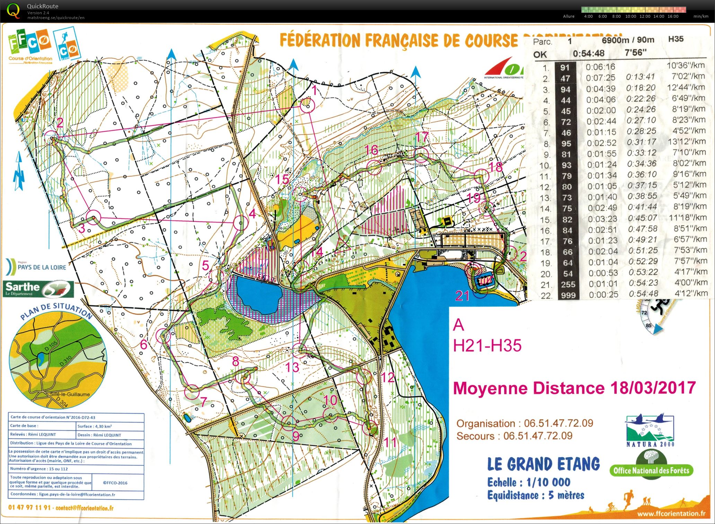Click the QuickRoute Q logo icon
Viewport: 715px width, 524px height.
click(x=13, y=10)
